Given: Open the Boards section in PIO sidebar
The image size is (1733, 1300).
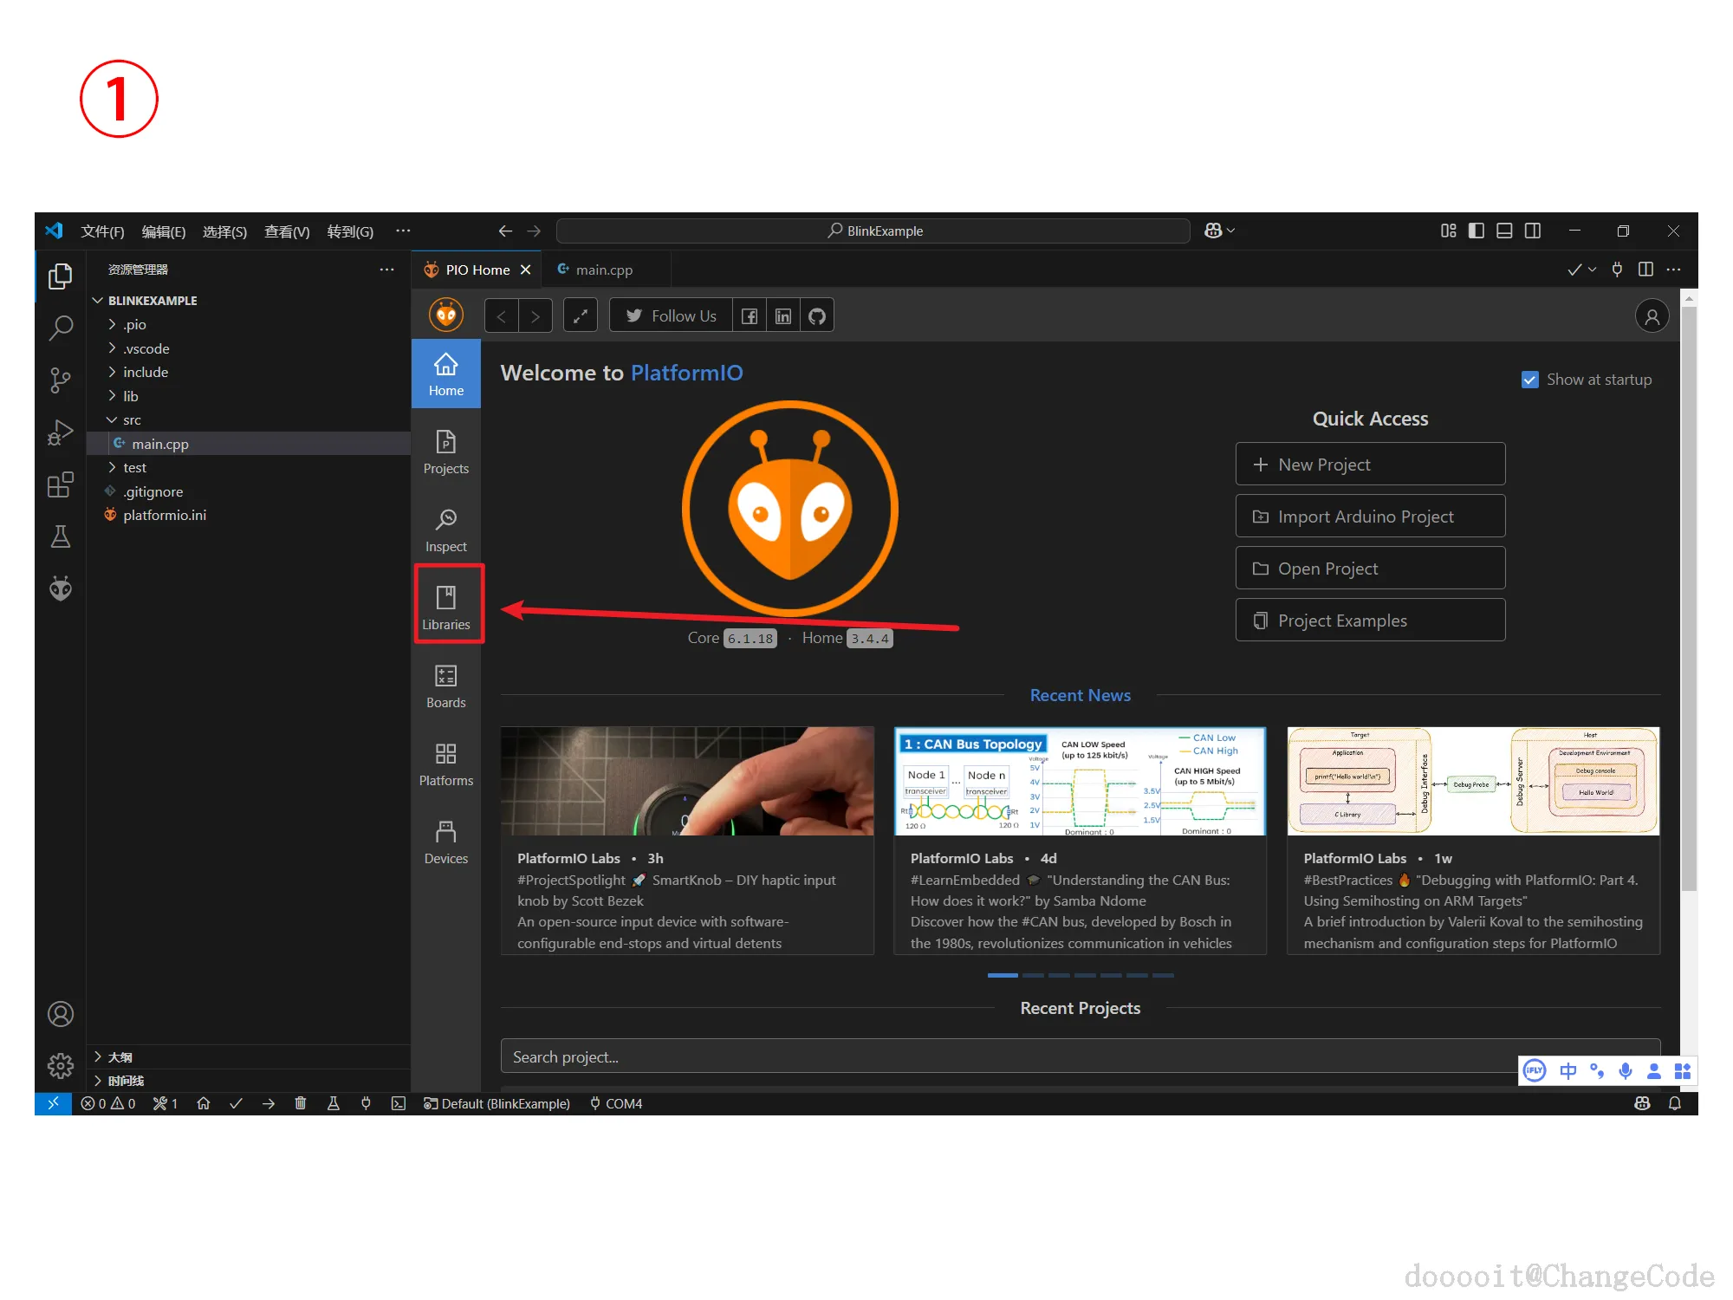Looking at the screenshot, I should point(445,684).
